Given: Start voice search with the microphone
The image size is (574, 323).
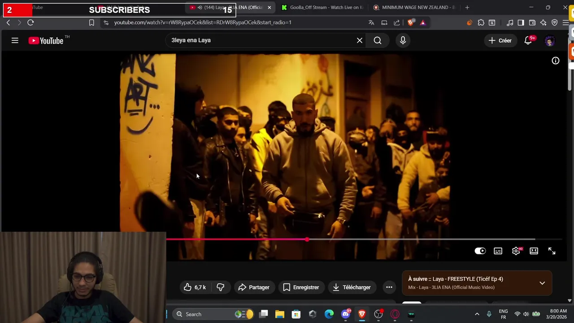Looking at the screenshot, I should 403,40.
